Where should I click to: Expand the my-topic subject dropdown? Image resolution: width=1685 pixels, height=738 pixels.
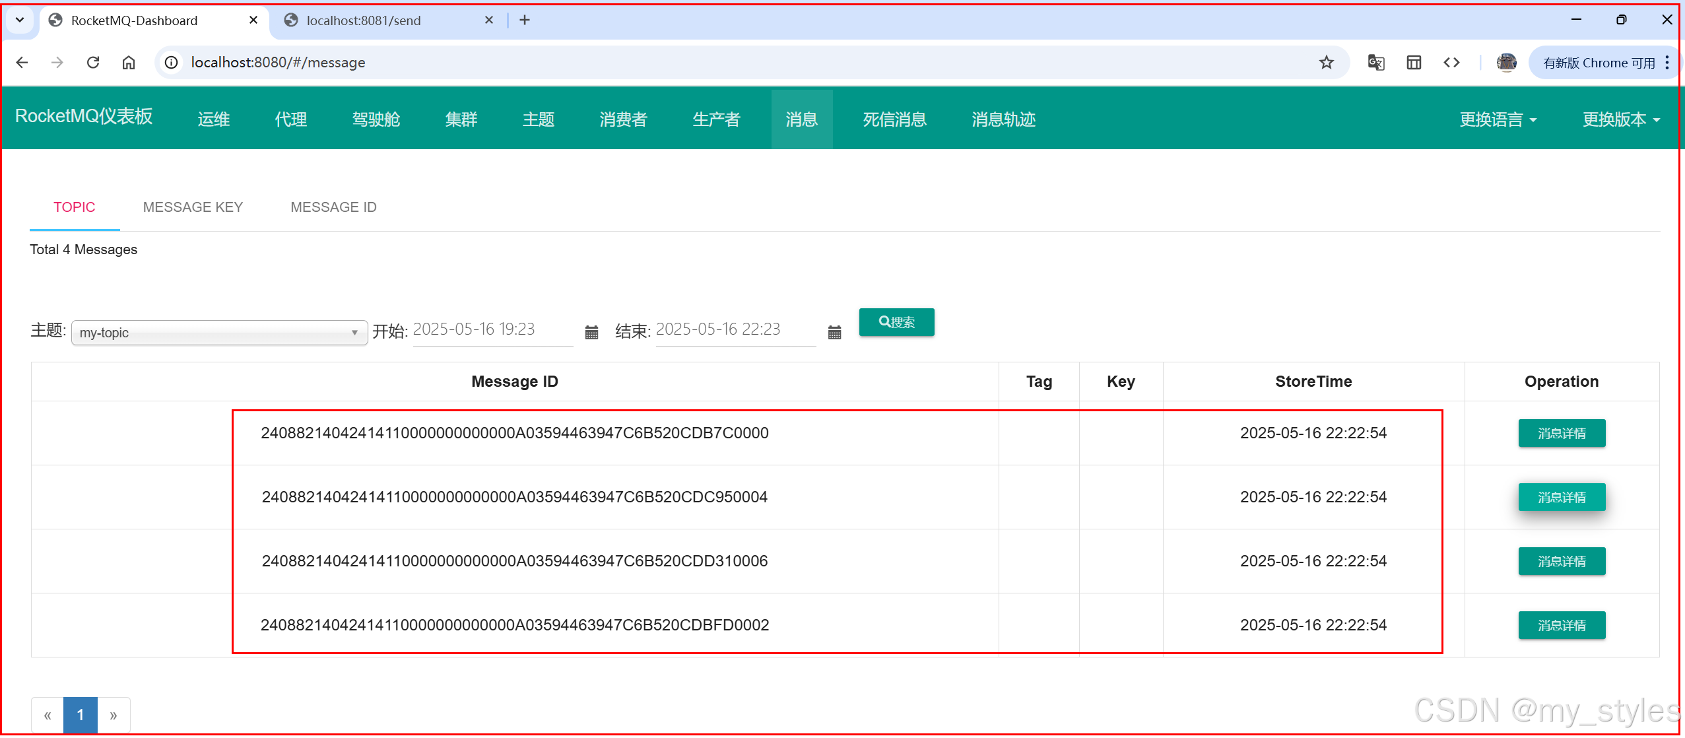[x=219, y=333]
